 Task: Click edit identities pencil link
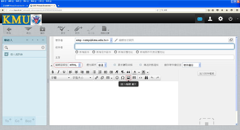tap(124, 40)
